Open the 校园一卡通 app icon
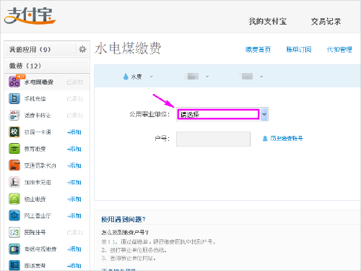The image size is (361, 271). (14, 132)
